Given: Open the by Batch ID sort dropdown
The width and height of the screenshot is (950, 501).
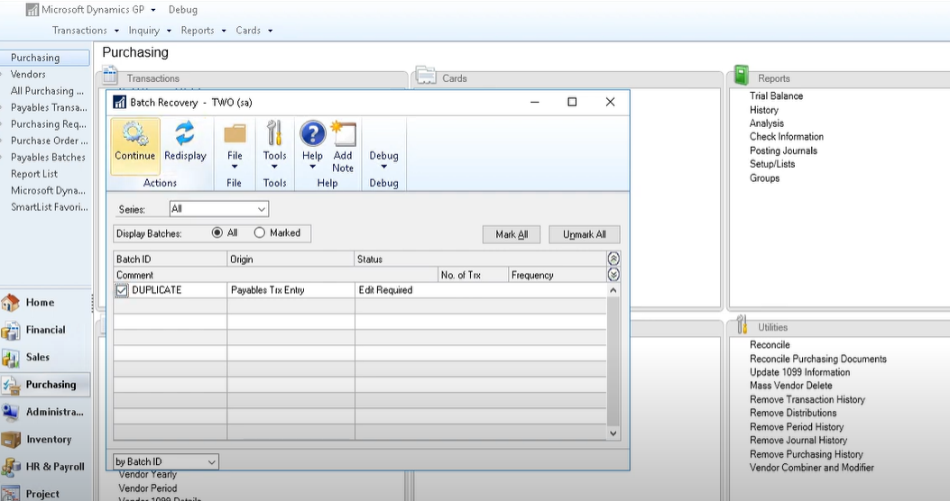Looking at the screenshot, I should coord(166,462).
